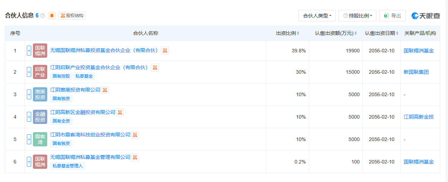Click the 导出 export button

(x=393, y=16)
